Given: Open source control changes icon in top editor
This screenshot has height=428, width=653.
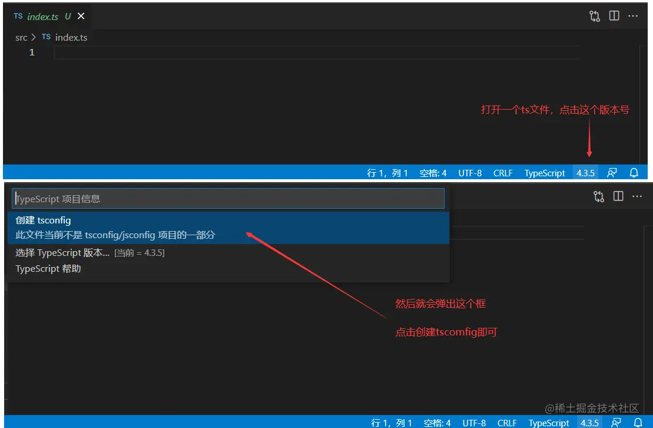Looking at the screenshot, I should 595,16.
